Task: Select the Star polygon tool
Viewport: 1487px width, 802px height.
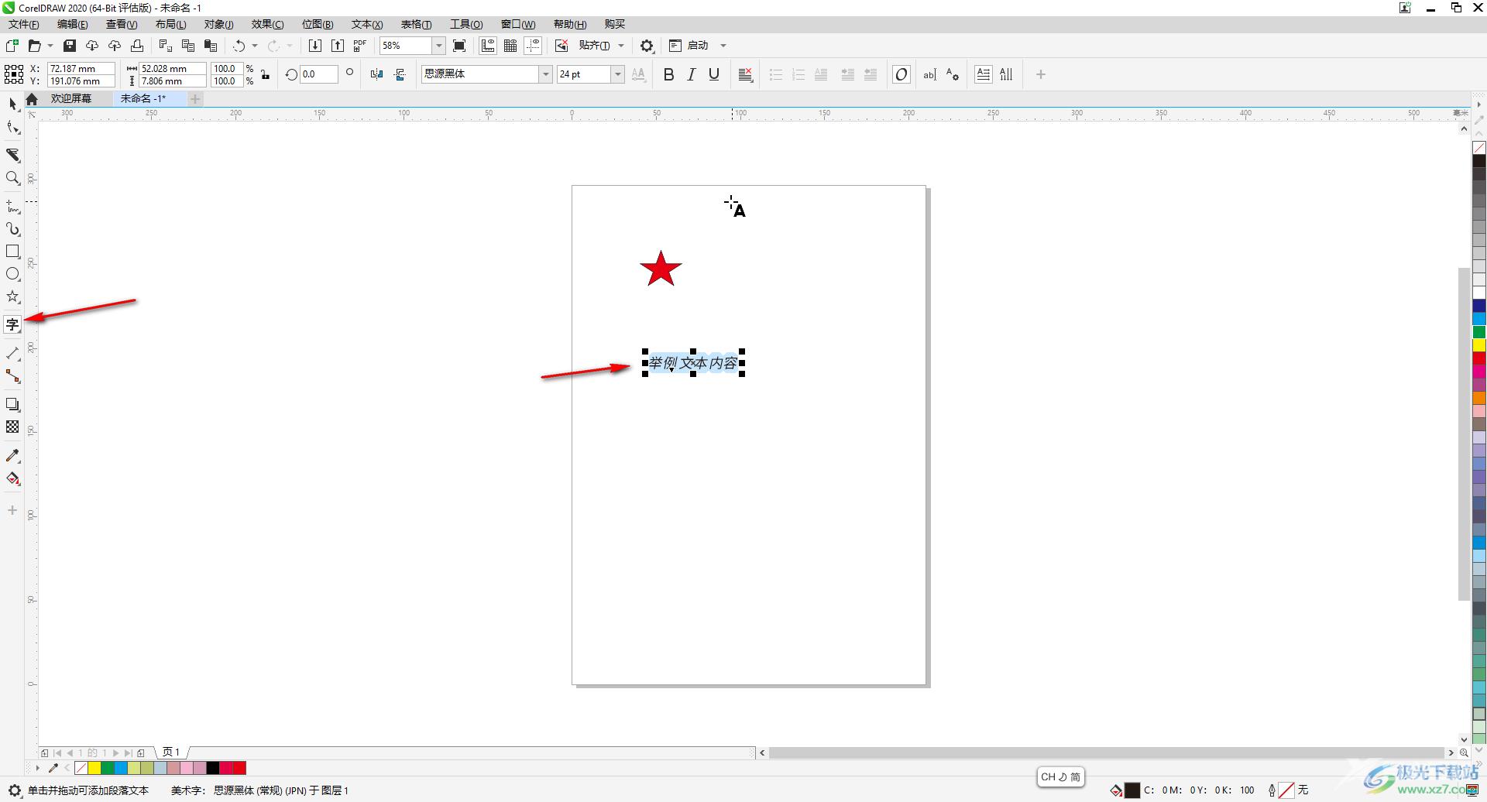Action: click(12, 296)
